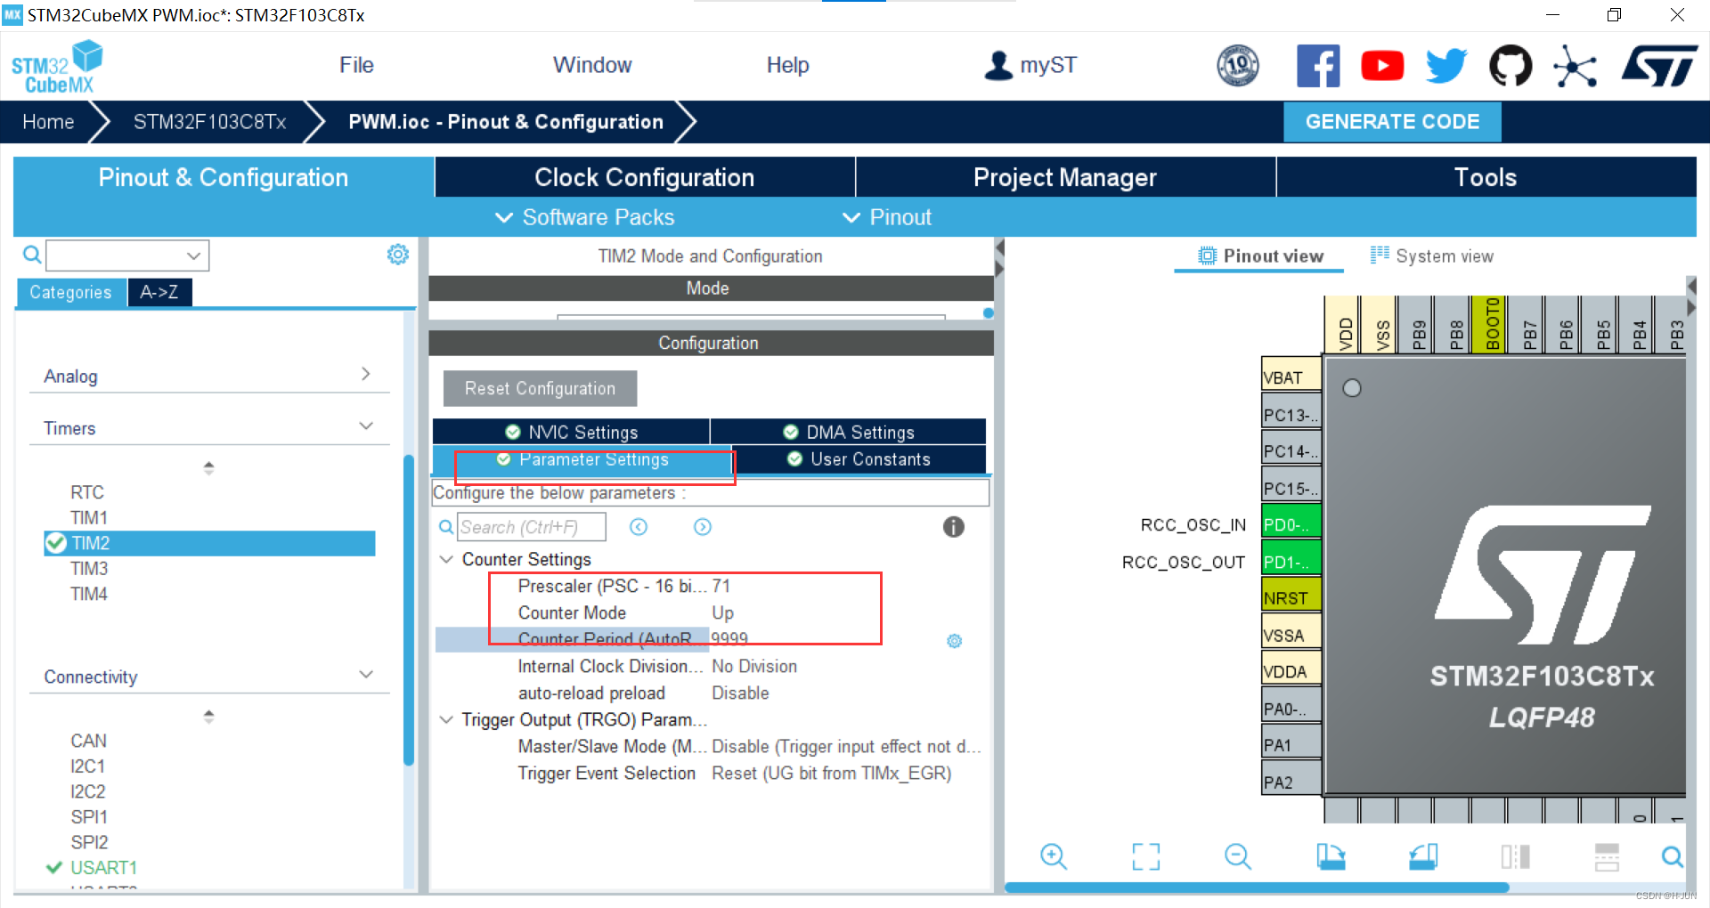Switch to Project Manager tab
The width and height of the screenshot is (1710, 908).
1065,177
